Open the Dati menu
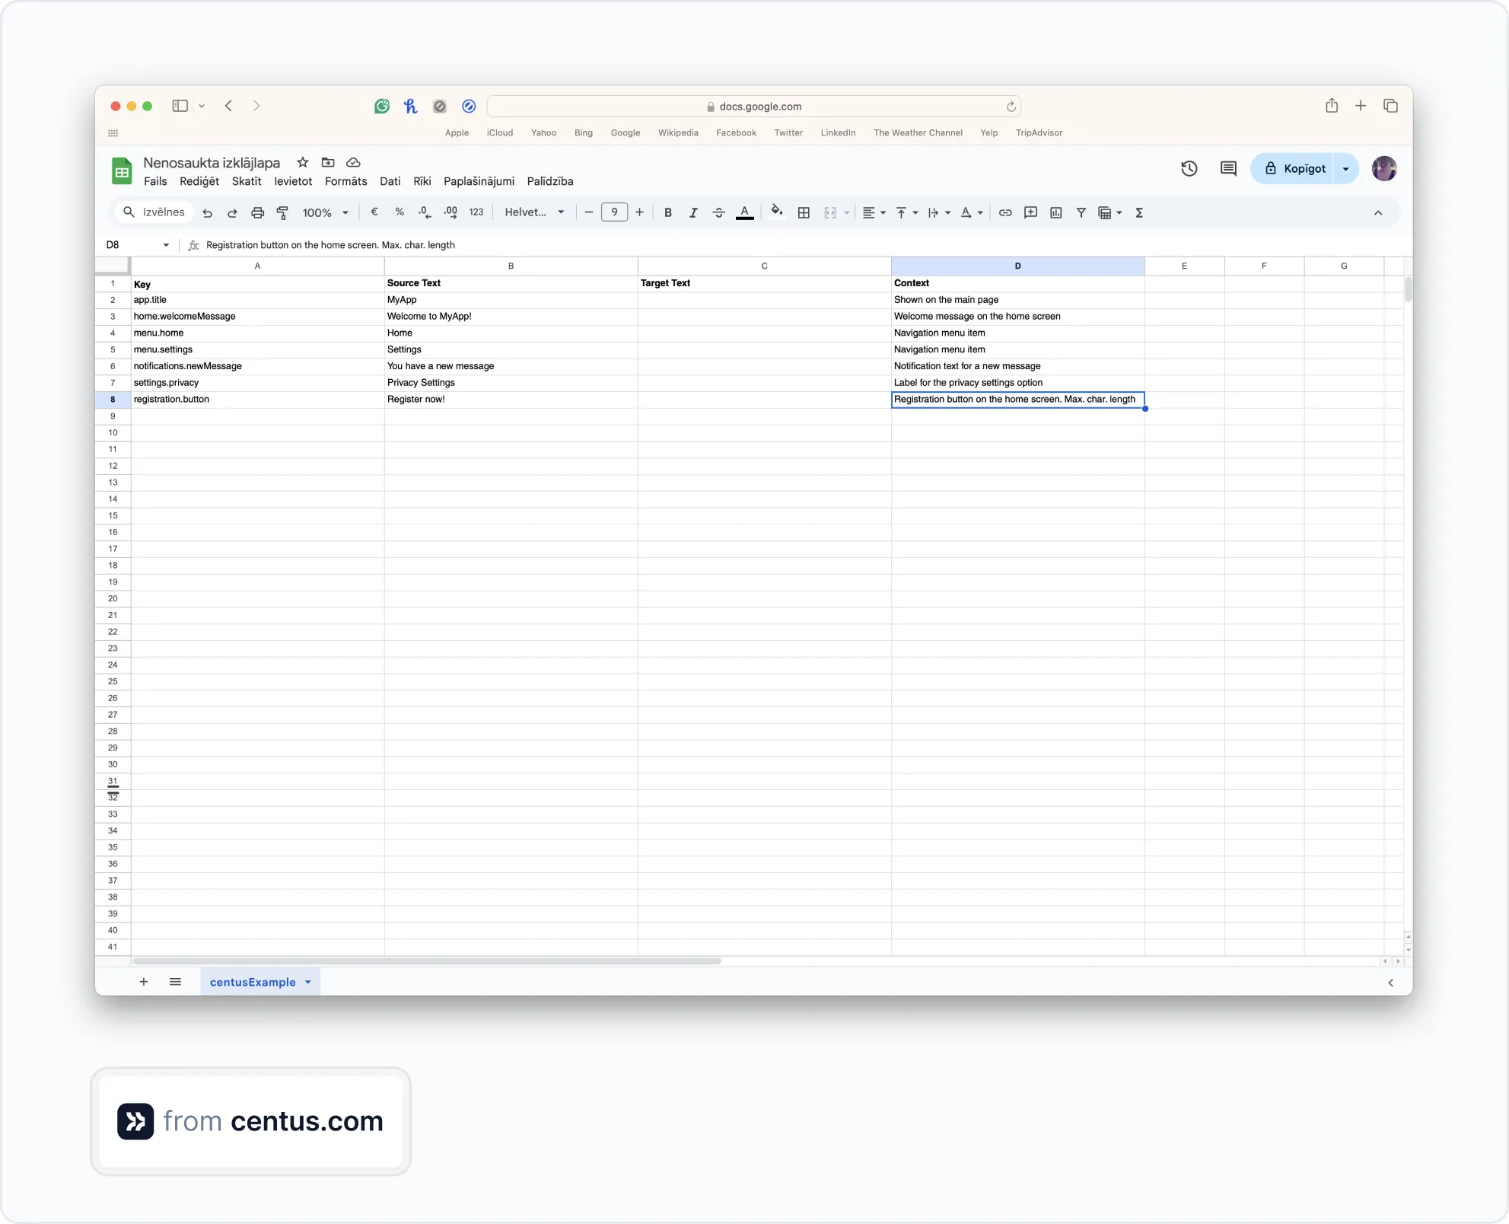 point(390,181)
